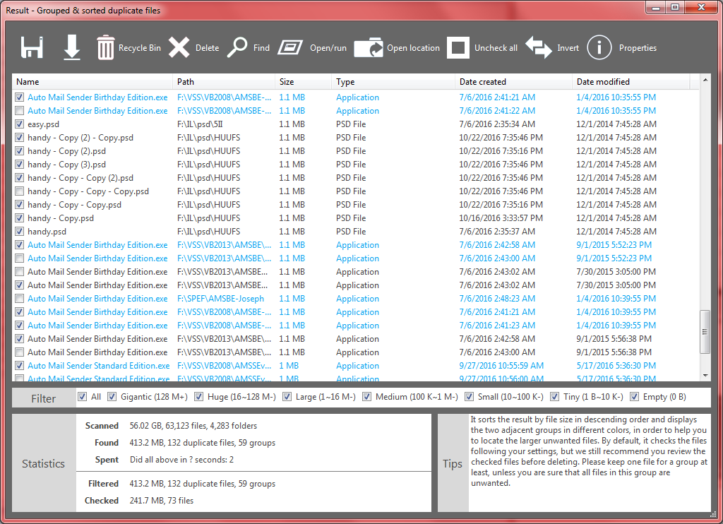Toggle the All filter checkbox
The height and width of the screenshot is (524, 723).
tap(82, 397)
